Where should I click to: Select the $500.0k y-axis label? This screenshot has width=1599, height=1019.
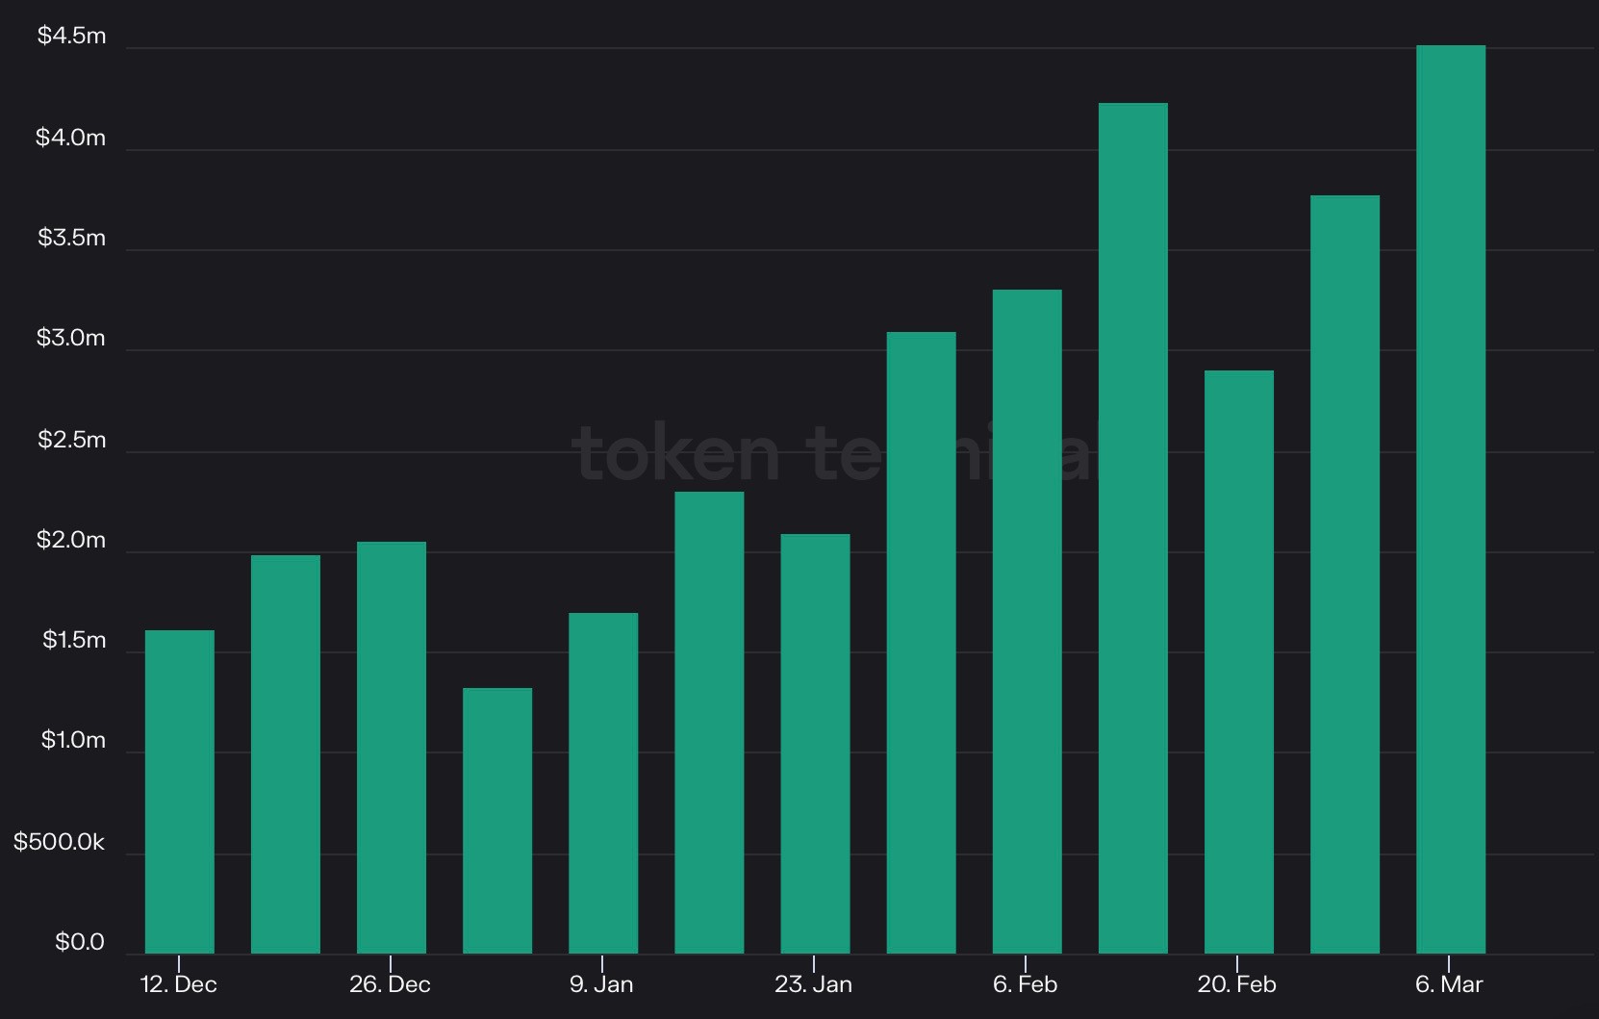click(x=59, y=842)
